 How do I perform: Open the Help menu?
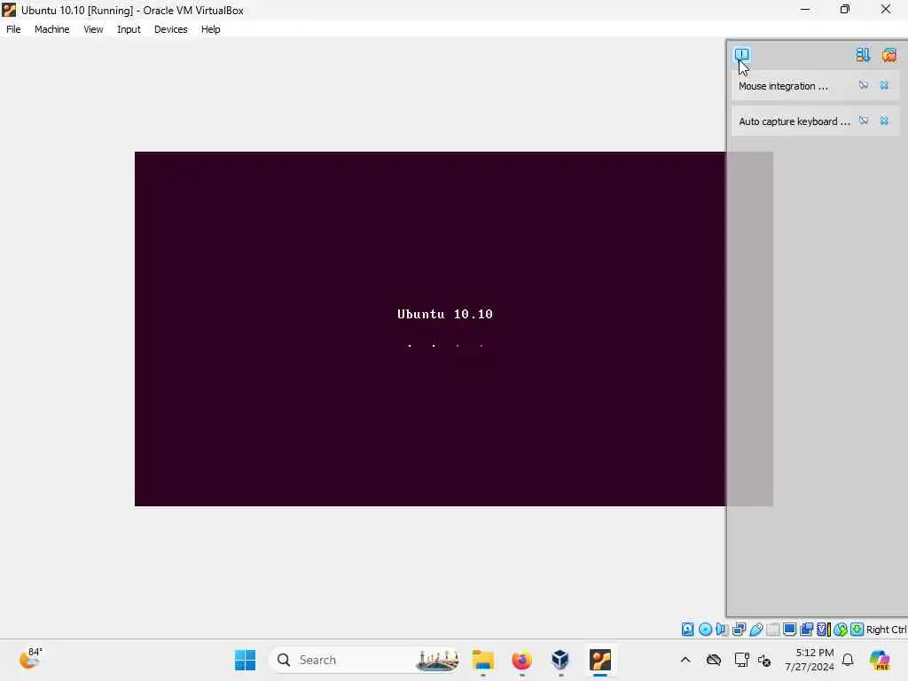(211, 29)
